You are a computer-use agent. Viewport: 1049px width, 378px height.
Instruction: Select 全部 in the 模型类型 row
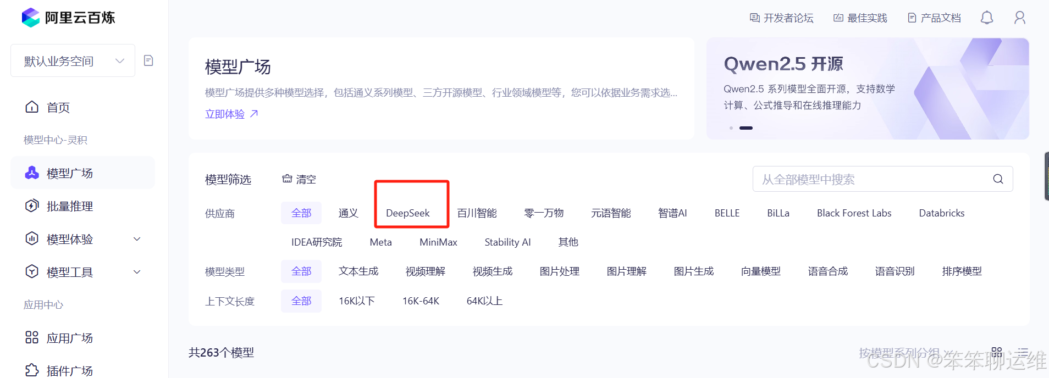(x=301, y=271)
